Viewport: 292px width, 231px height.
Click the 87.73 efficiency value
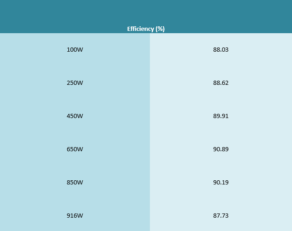click(220, 216)
